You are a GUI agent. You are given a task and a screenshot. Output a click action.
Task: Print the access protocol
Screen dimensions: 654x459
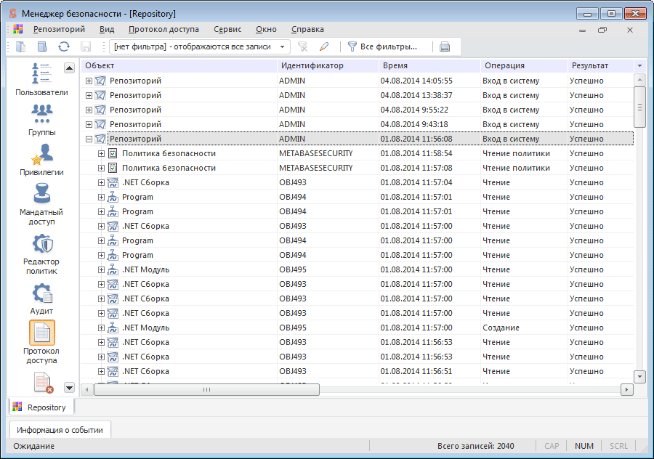point(445,46)
